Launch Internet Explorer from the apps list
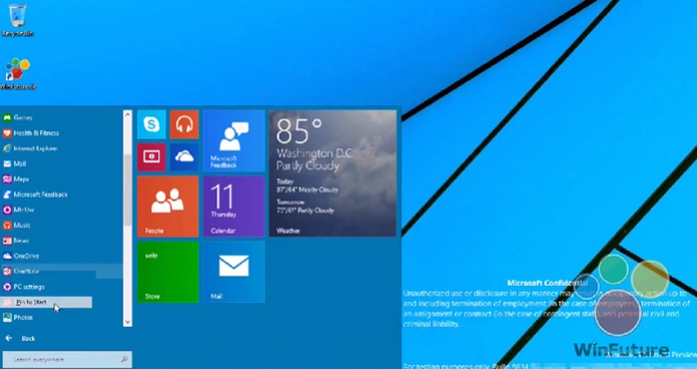 [x=62, y=149]
